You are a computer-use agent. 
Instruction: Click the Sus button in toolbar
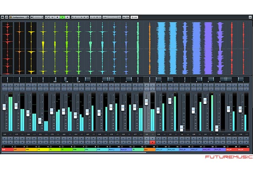click(x=124, y=17)
